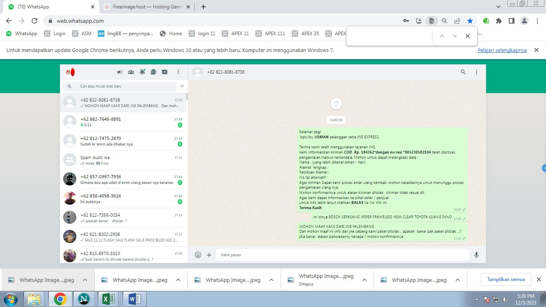546x307 pixels.
Task: Open the 'ImgBB' bookmark
Action: point(126,34)
